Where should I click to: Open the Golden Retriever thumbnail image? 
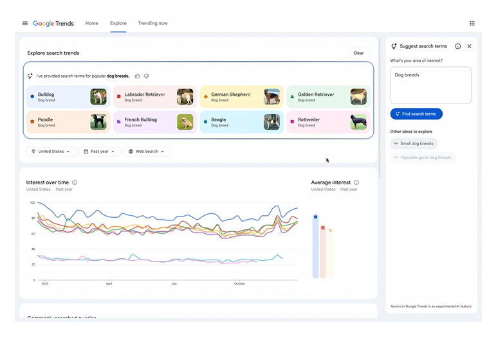(x=358, y=97)
